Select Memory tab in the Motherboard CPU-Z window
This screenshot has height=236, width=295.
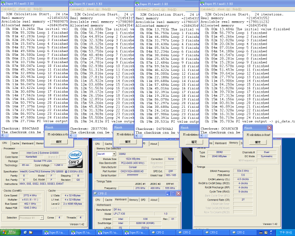134,200
